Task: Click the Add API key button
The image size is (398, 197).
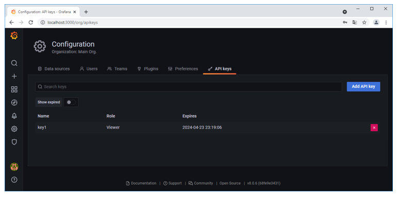Action: 363,86
